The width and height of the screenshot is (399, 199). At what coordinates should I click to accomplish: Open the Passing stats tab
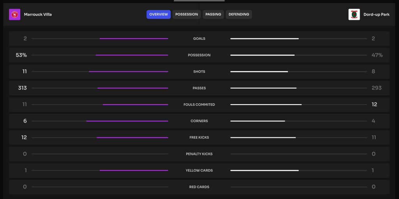pyautogui.click(x=213, y=14)
